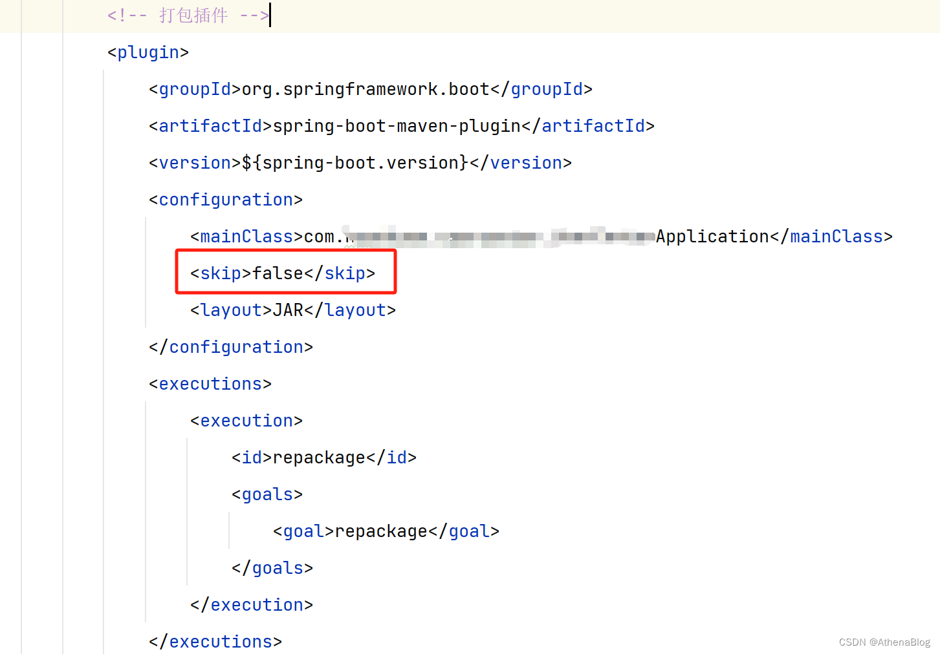
Task: Click the artifactId tag name
Action: point(210,125)
